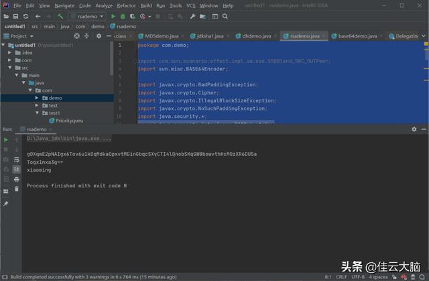Print the Run console output
Viewport: 429px width, 281px height.
pyautogui.click(x=17, y=179)
